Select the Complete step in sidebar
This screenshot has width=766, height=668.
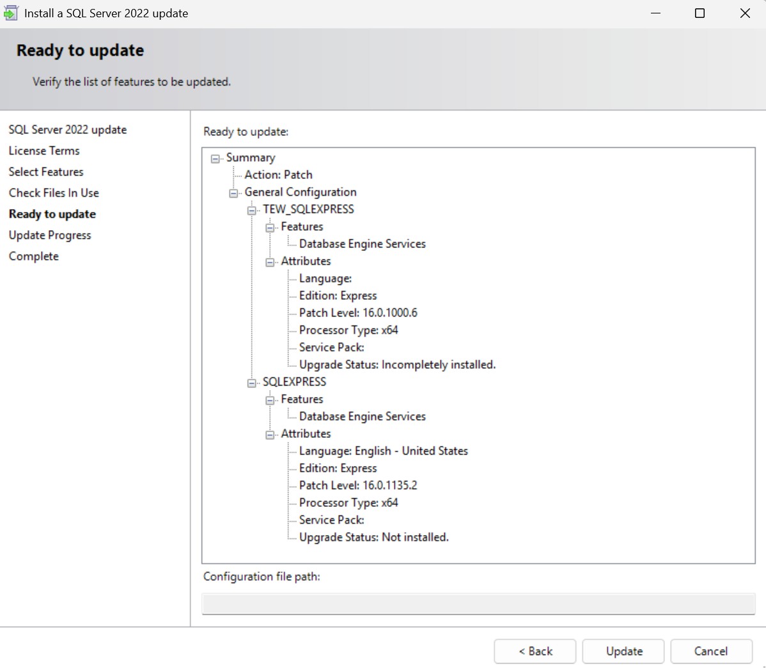34,256
